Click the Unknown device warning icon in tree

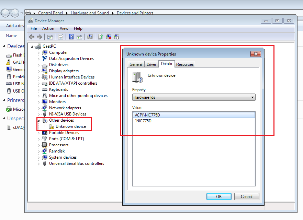[x=52, y=126]
